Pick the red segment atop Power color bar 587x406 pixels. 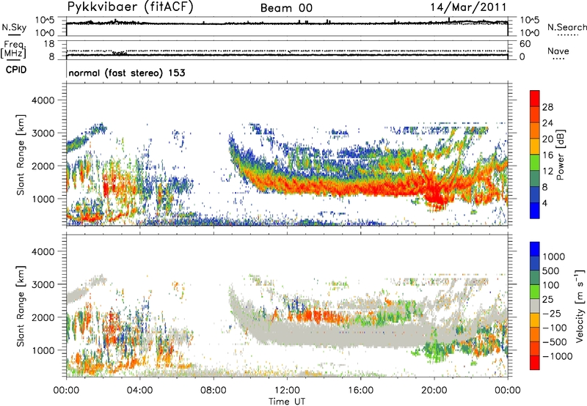535,98
